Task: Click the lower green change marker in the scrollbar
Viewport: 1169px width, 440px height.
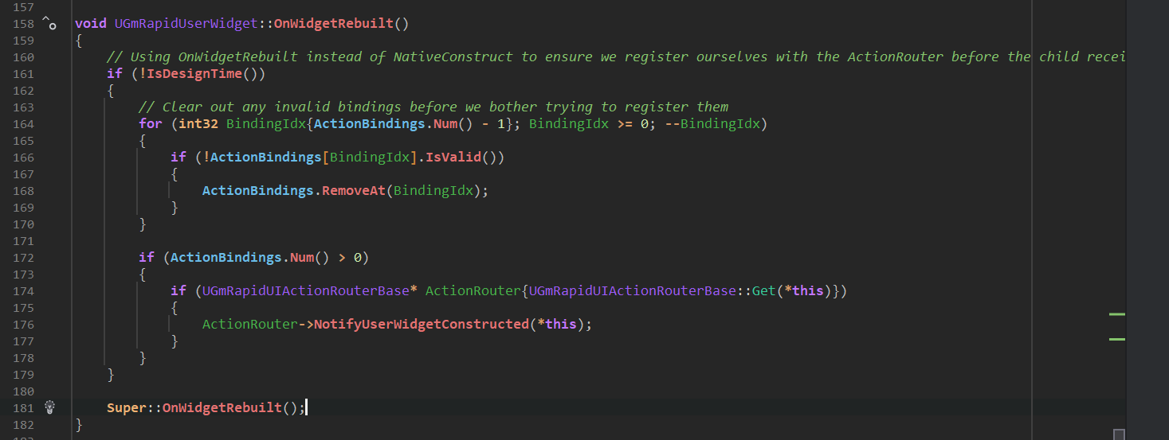Action: tap(1117, 340)
